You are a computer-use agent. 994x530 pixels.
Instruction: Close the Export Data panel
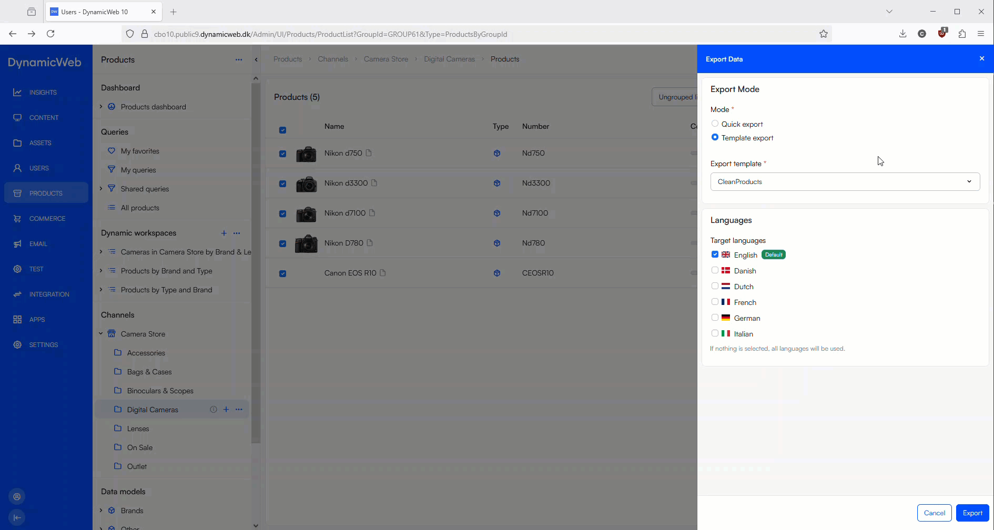click(x=981, y=59)
